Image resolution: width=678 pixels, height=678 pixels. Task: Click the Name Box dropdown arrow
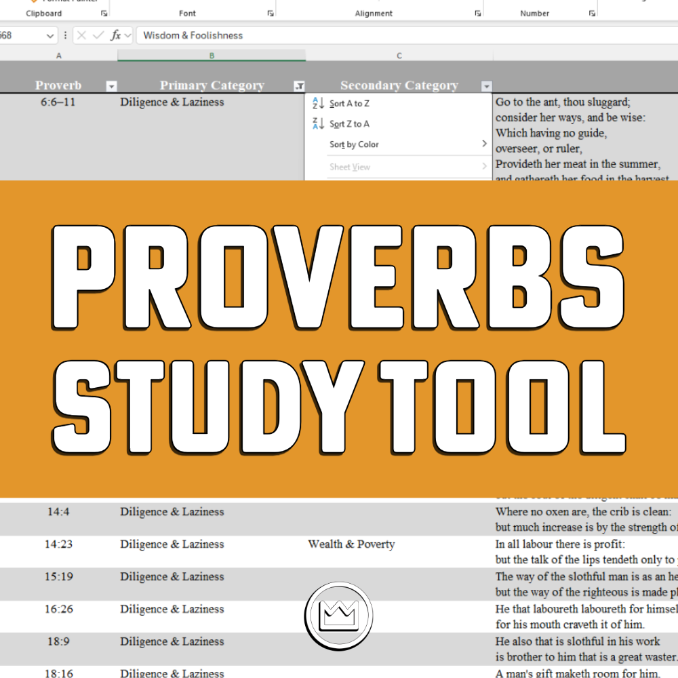click(50, 35)
